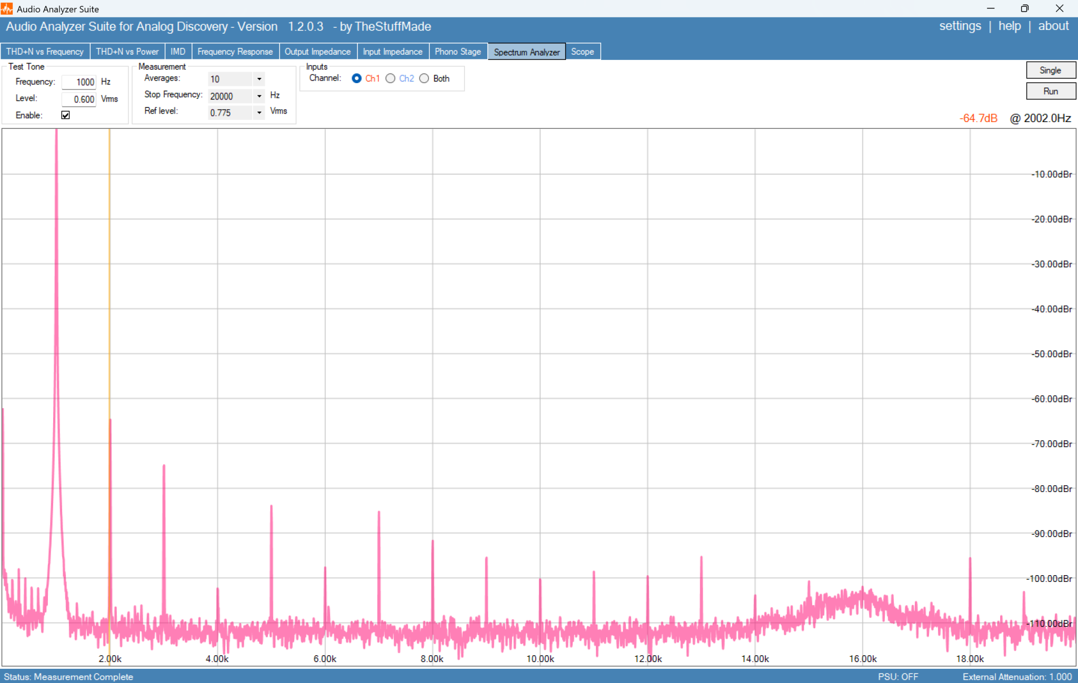
Task: Open the IMD tab
Action: pyautogui.click(x=178, y=52)
